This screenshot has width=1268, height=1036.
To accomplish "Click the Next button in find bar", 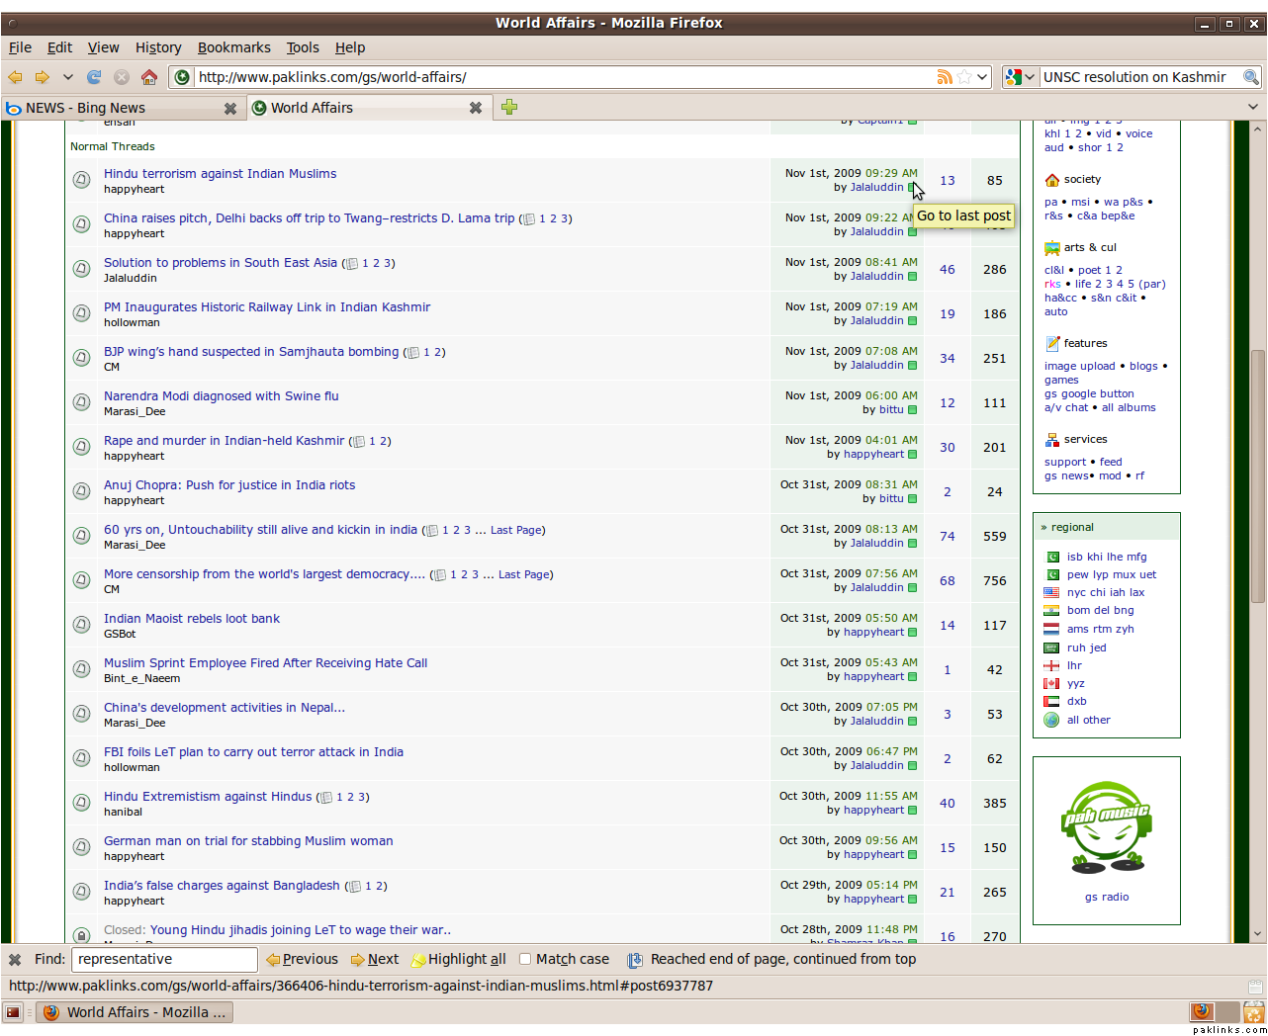I will pyautogui.click(x=375, y=959).
